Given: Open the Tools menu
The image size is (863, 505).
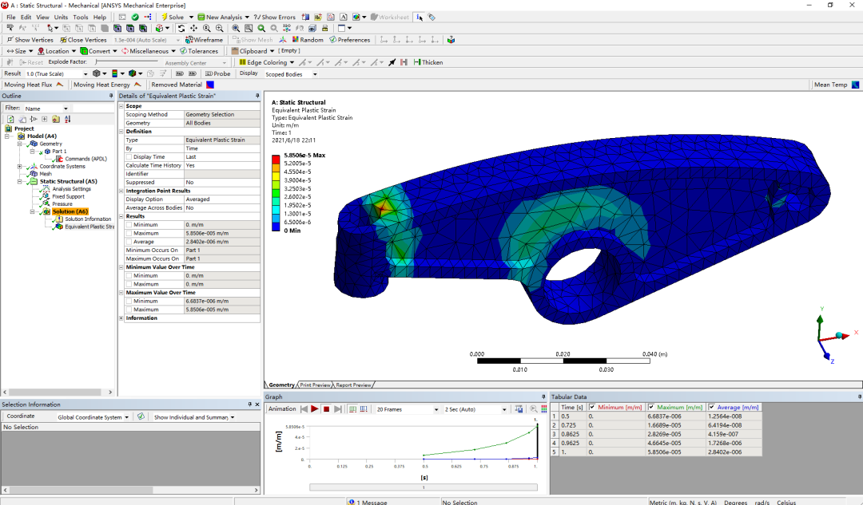Looking at the screenshot, I should (x=81, y=17).
